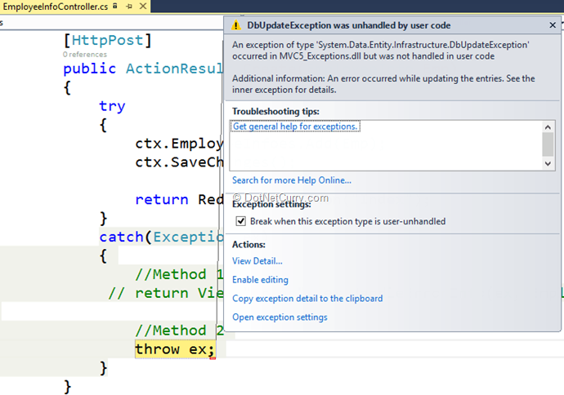This screenshot has height=395, width=564.
Task: Click the 'Exception settings:' heading
Action: 271,204
